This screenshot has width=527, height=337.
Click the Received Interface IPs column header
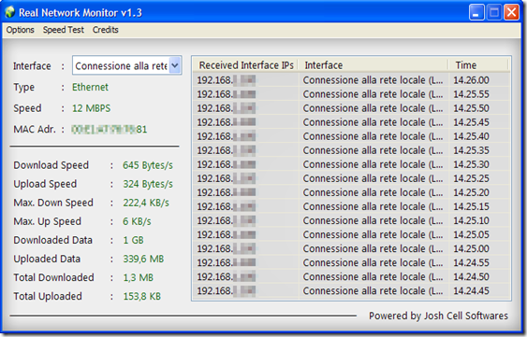tap(246, 65)
